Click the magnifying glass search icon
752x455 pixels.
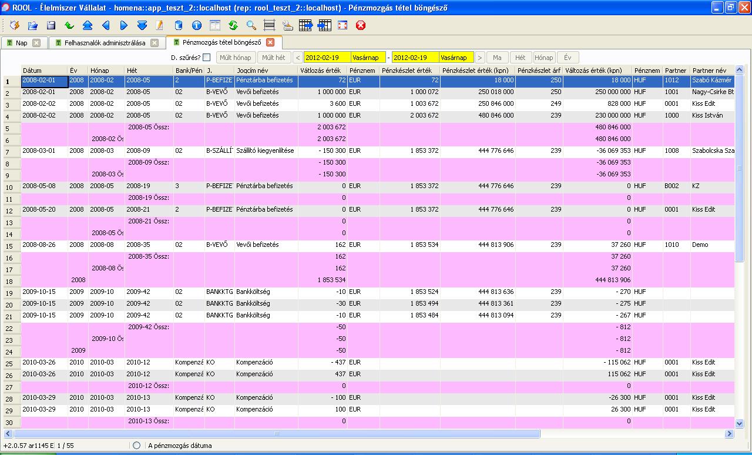click(251, 25)
